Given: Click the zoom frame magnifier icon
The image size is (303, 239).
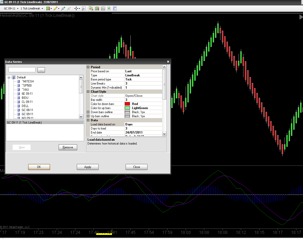Looking at the screenshot, I should pyautogui.click(x=84, y=8).
